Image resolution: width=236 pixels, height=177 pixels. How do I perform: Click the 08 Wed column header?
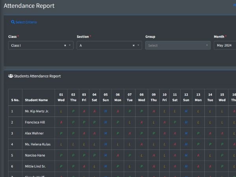[x=142, y=97]
